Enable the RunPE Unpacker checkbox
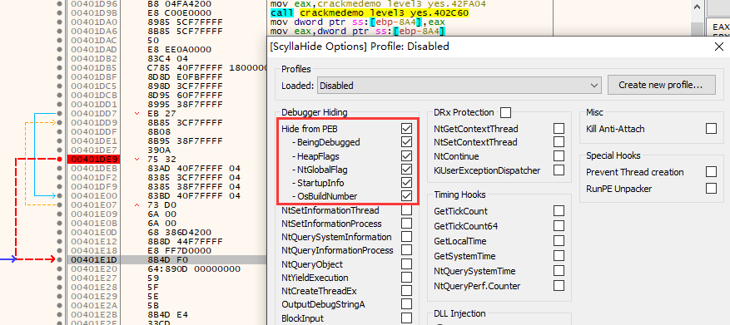 point(711,189)
